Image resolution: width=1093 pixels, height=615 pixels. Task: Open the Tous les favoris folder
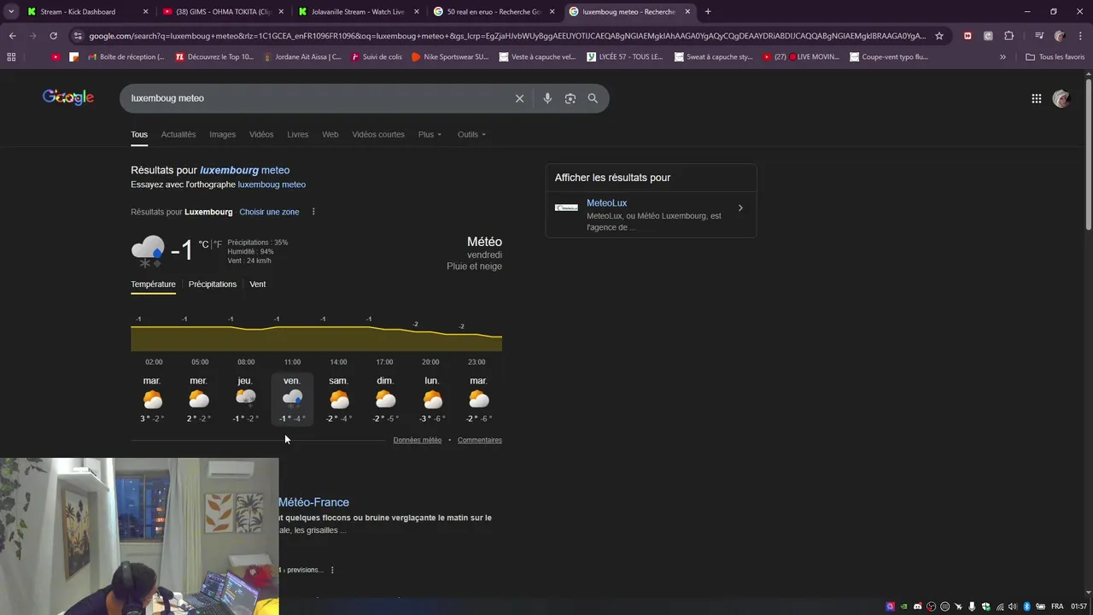[1055, 57]
